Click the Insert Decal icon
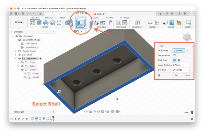Viewport: 204px width, 134px height. click(x=178, y=23)
